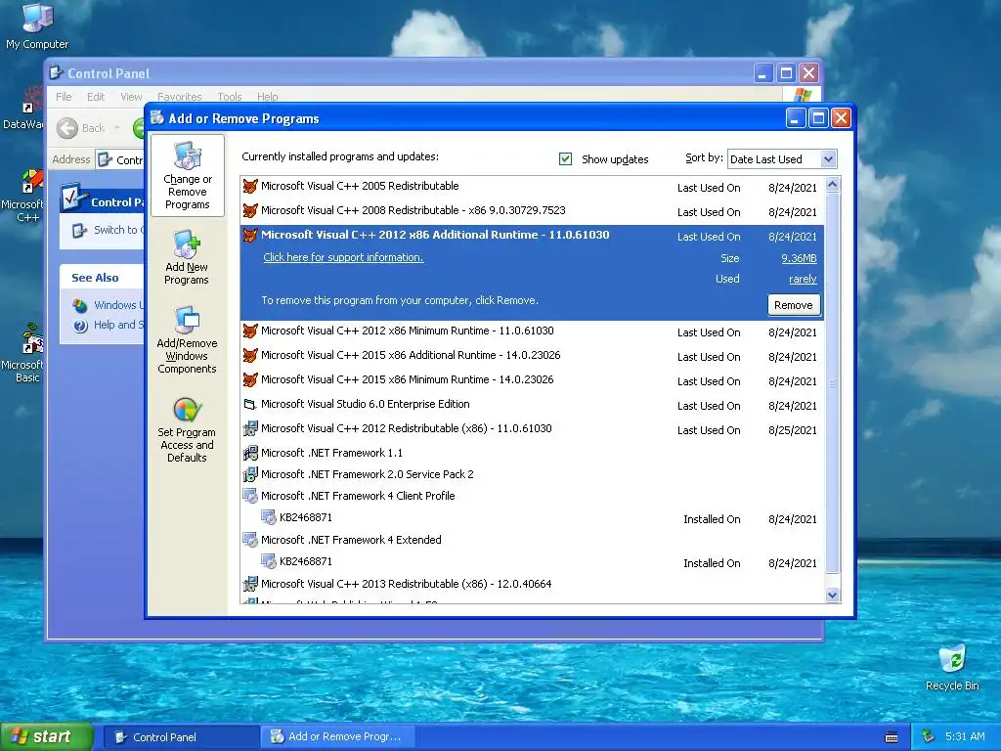Switch to Control Panel taskbar button
The width and height of the screenshot is (1001, 751).
coord(181,737)
